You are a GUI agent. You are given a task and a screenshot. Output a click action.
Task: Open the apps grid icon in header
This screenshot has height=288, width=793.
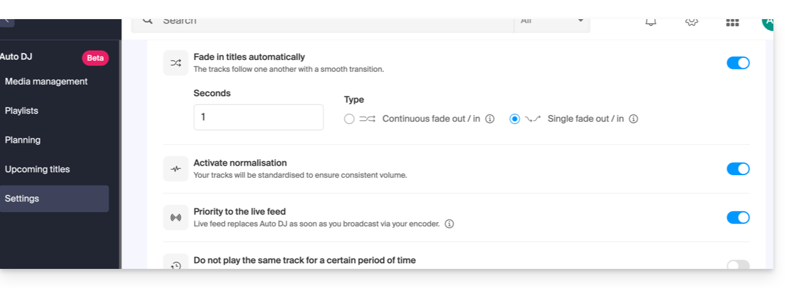click(x=732, y=22)
